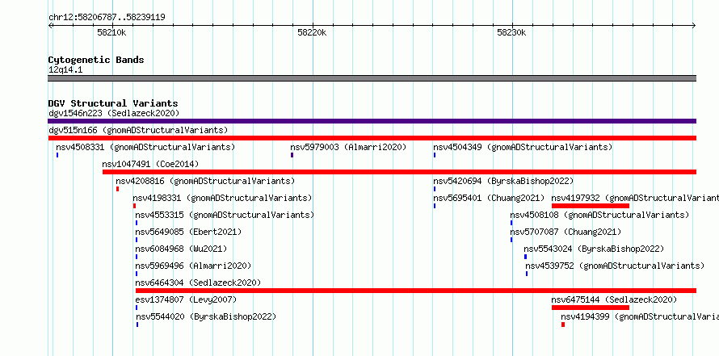Click the 58210k ruler position
The width and height of the screenshot is (719, 356).
click(111, 32)
